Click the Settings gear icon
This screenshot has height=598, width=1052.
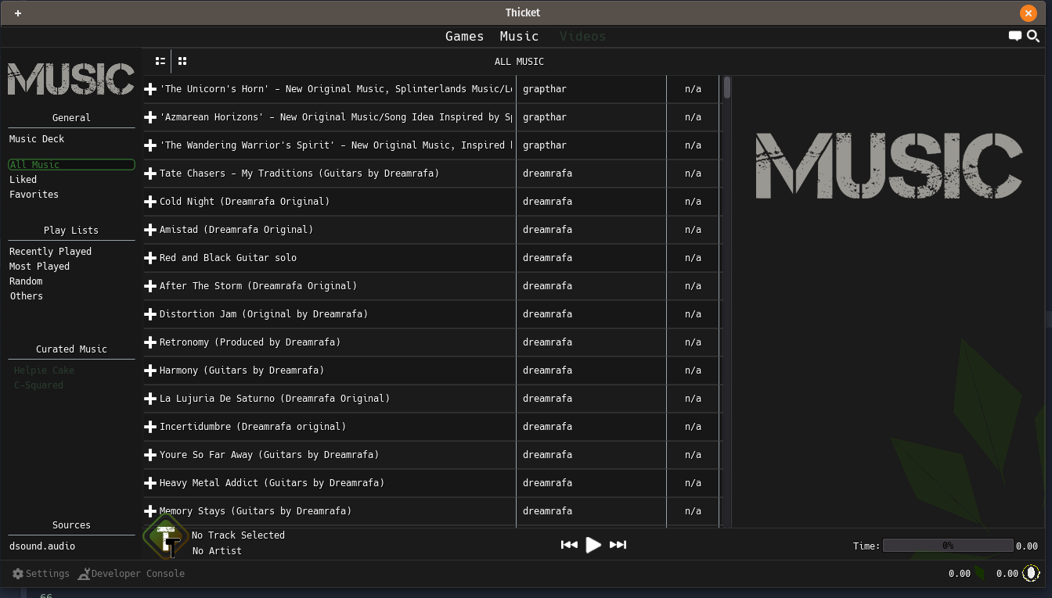(18, 574)
